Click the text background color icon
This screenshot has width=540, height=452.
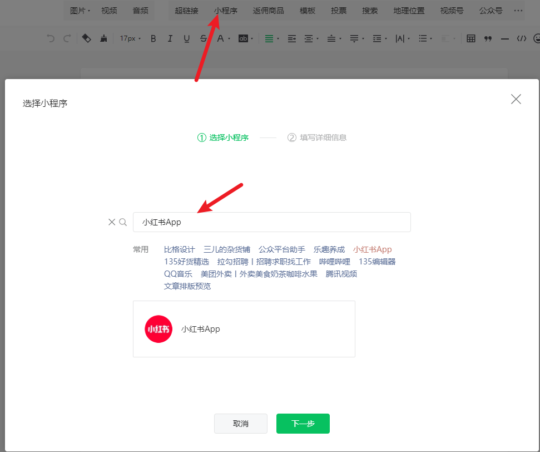click(243, 38)
